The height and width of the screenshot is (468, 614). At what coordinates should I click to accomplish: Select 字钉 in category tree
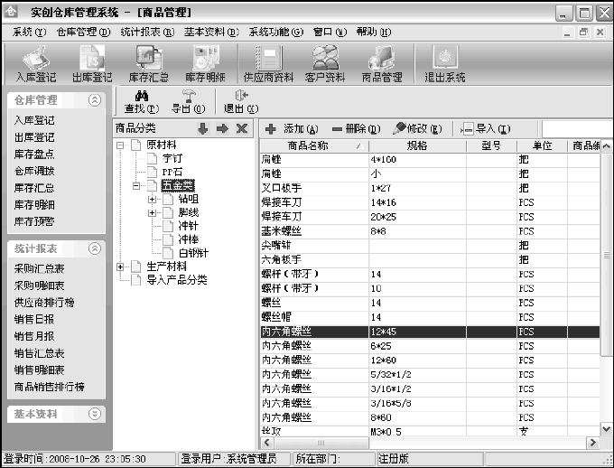click(172, 158)
